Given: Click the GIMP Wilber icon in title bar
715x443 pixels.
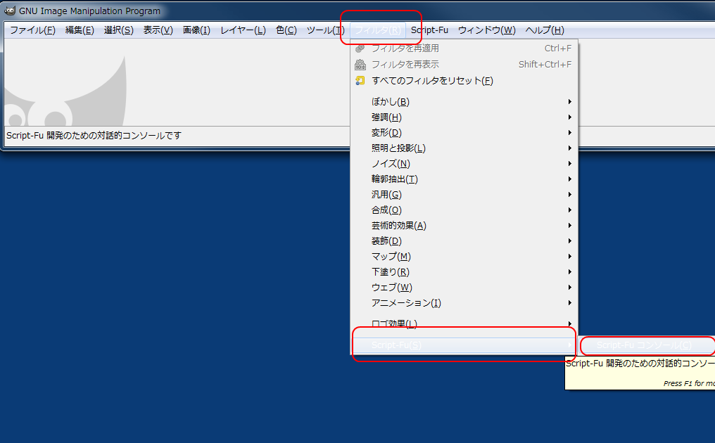Looking at the screenshot, I should (10, 11).
